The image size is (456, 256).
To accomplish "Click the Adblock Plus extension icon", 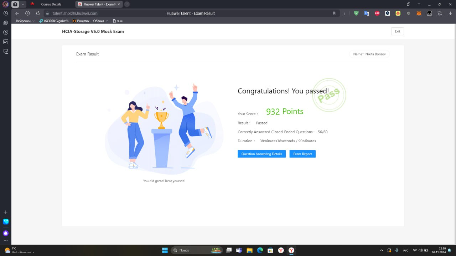I will 377,13.
